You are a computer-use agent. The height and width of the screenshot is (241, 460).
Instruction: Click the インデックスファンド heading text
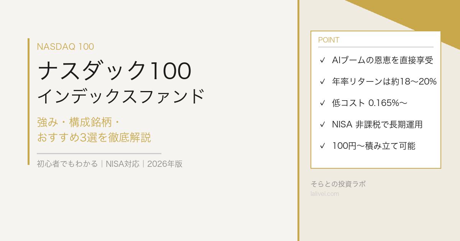(x=121, y=96)
